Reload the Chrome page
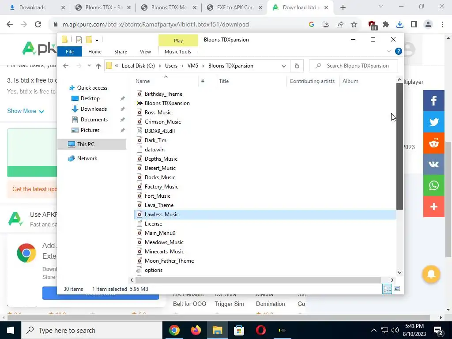 click(x=38, y=25)
